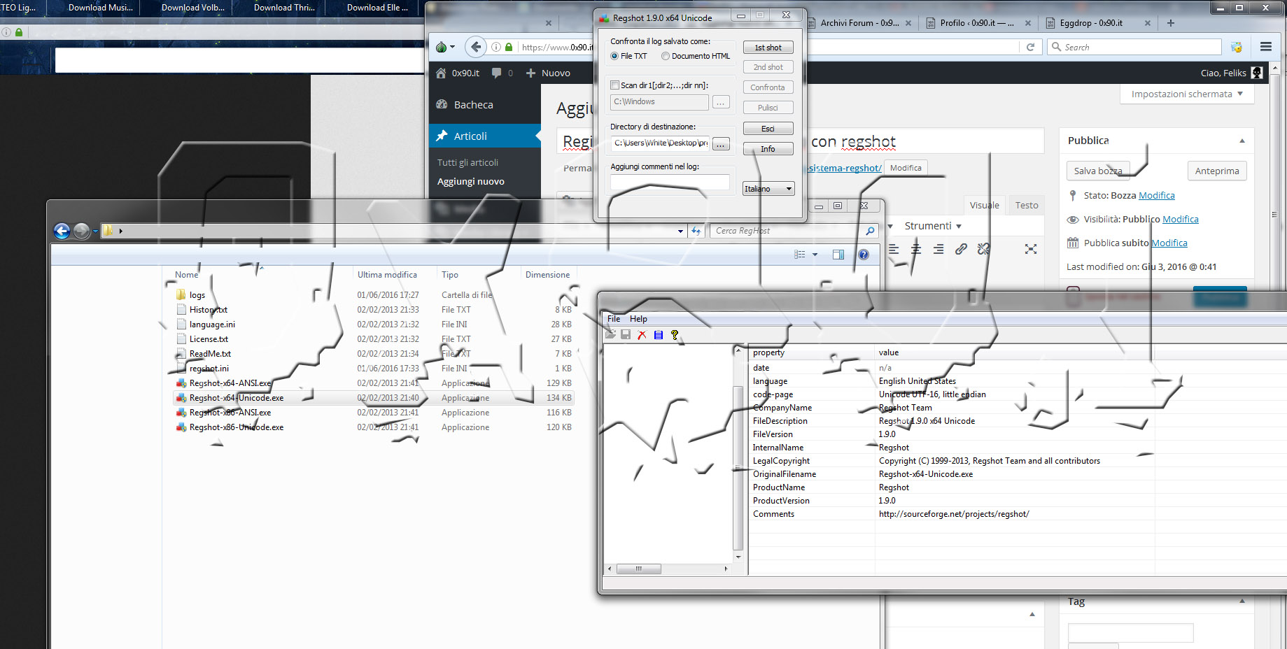Click the remove link icon in WordPress editor
Image resolution: width=1287 pixels, height=649 pixels.
click(x=983, y=249)
